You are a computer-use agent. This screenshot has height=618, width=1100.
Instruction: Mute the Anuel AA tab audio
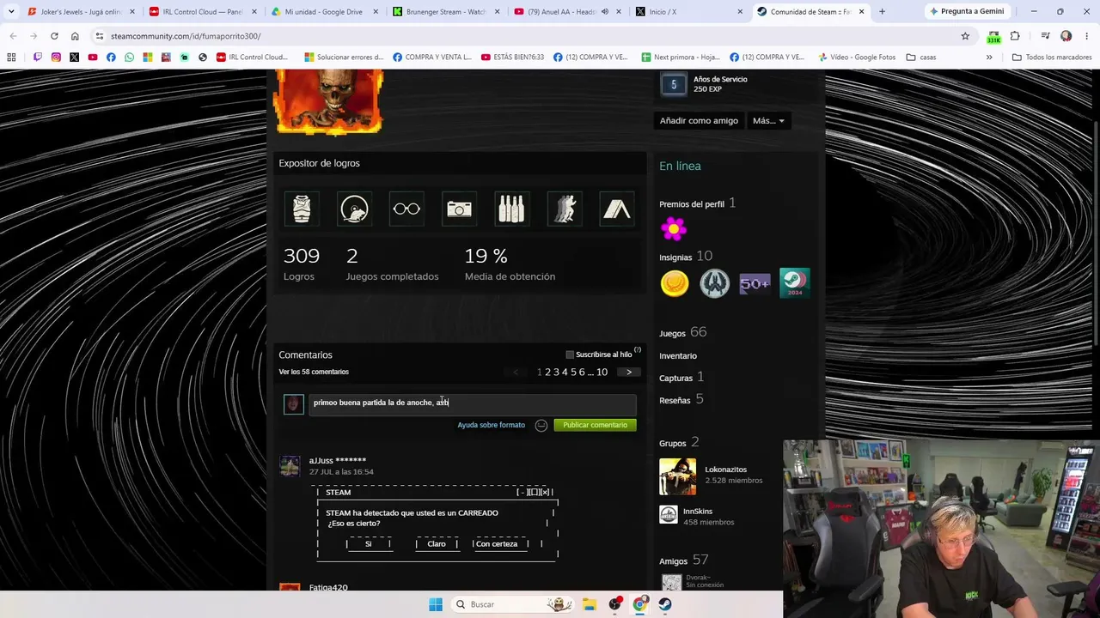click(x=605, y=12)
